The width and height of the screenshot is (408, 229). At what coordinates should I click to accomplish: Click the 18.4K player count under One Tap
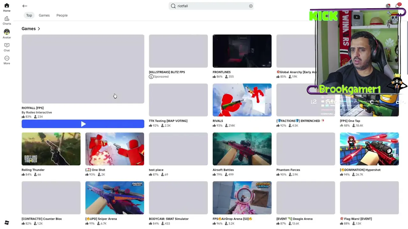(x=360, y=126)
